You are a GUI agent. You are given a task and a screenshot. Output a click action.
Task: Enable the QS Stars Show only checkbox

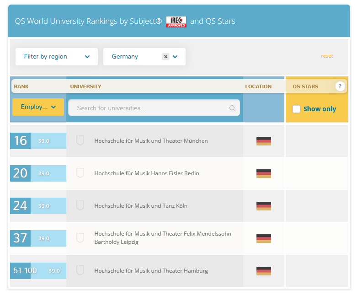(x=297, y=109)
